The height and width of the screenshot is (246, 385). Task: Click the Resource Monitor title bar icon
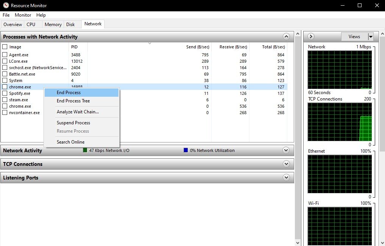click(5, 5)
